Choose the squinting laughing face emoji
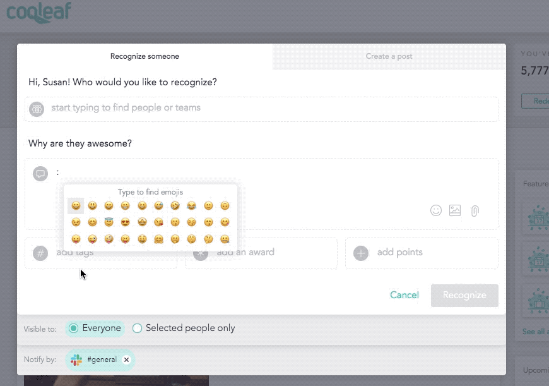 (x=142, y=206)
